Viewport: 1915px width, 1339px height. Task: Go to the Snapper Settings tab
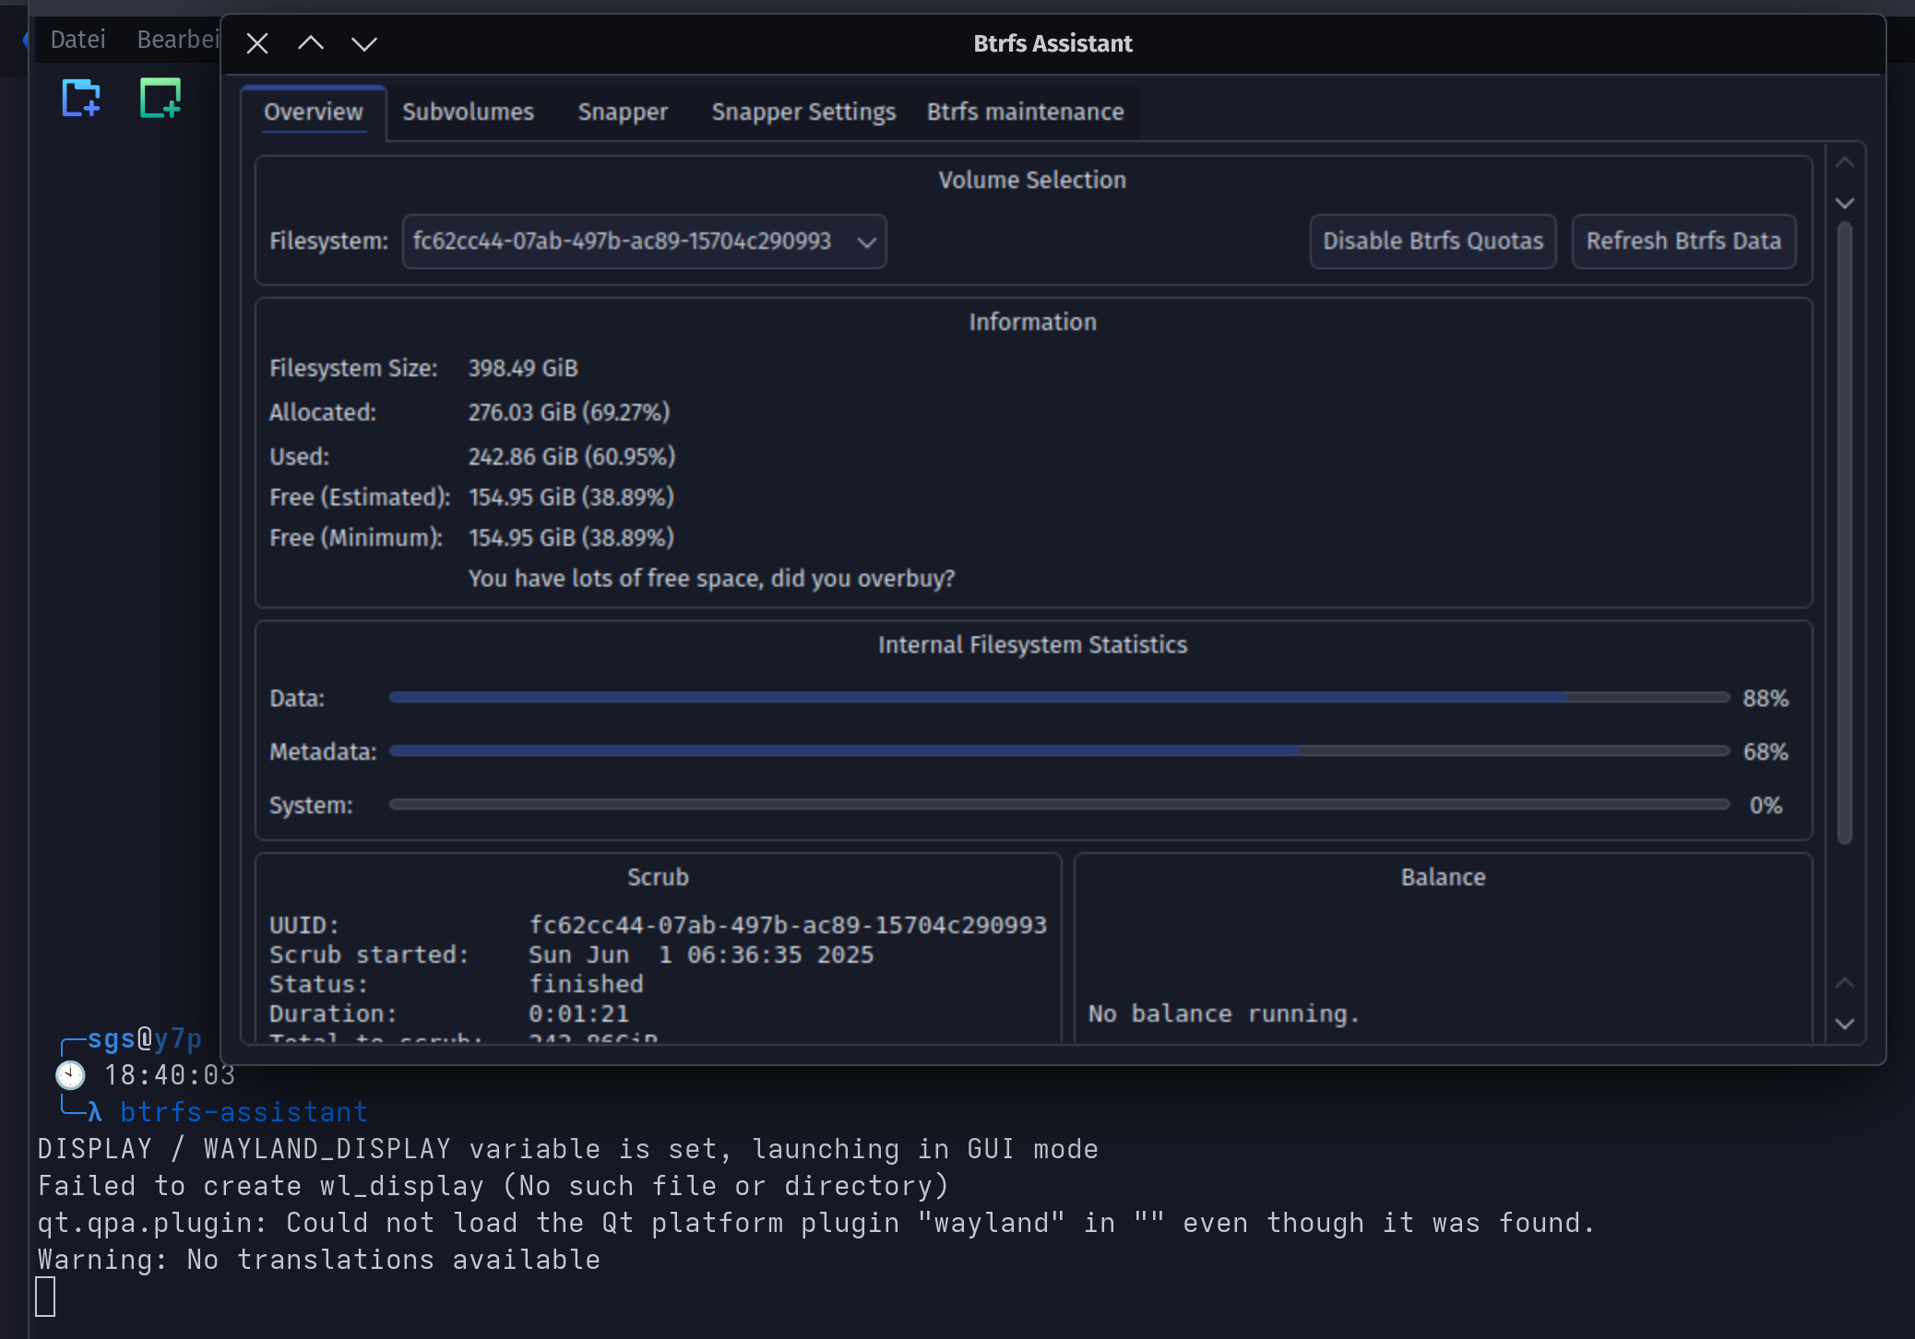pyautogui.click(x=803, y=113)
